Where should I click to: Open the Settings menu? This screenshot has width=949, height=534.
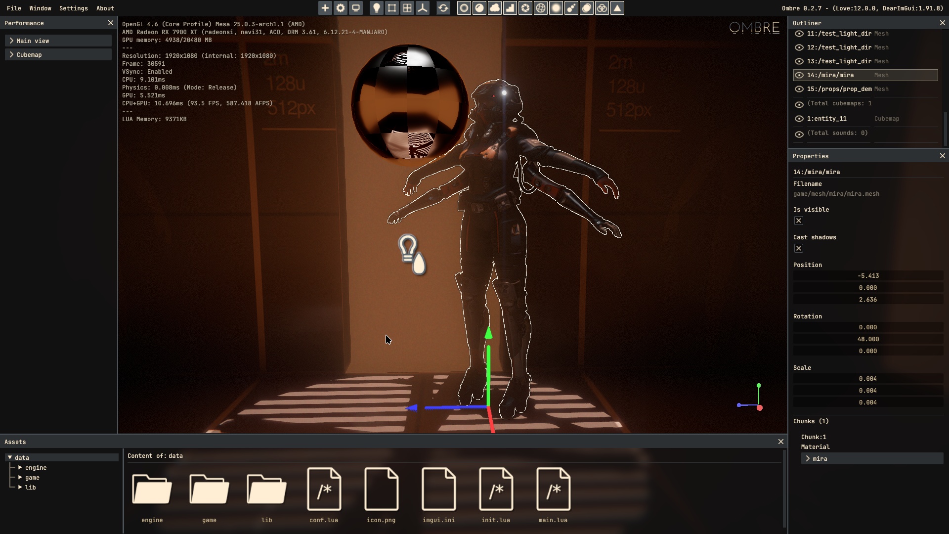coord(73,8)
